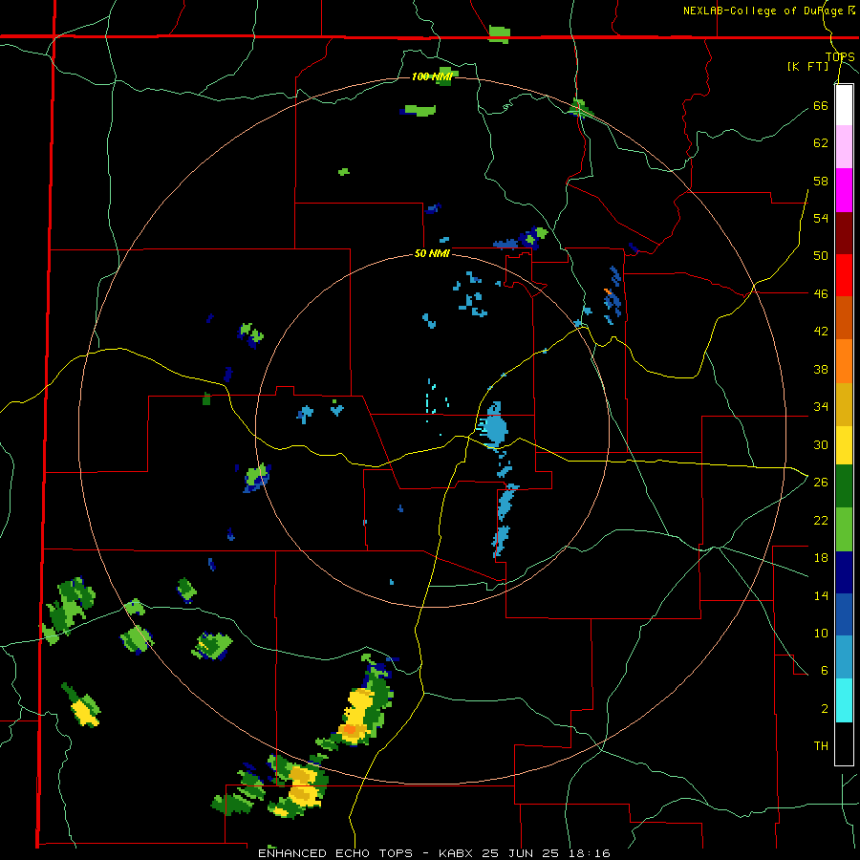Click the "42" legend value
This screenshot has height=860, width=860.
point(821,331)
